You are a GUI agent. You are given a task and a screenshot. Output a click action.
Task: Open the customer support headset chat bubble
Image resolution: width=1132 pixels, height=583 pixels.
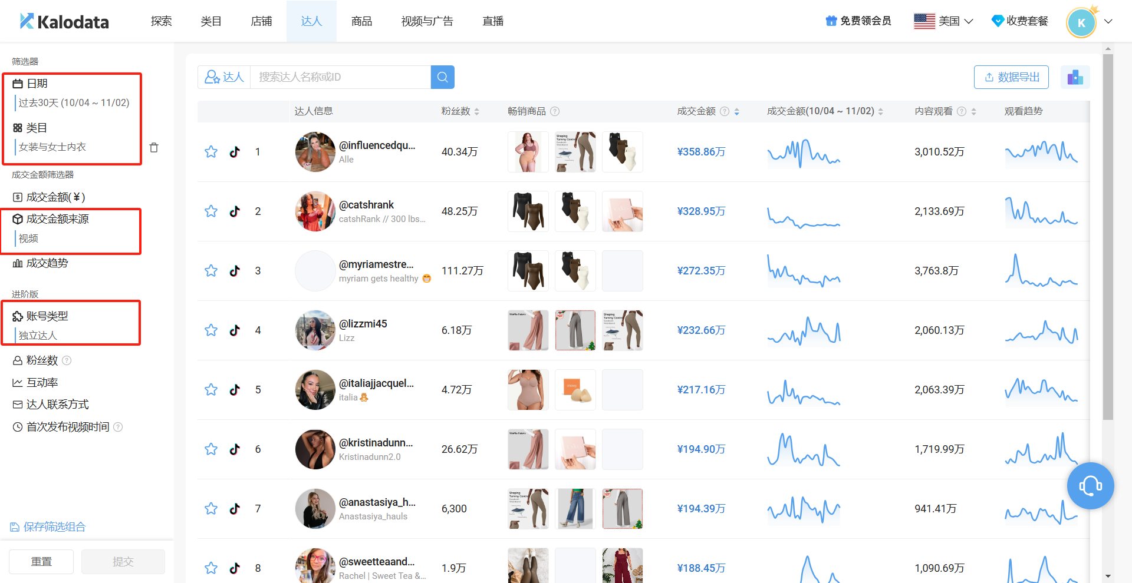tap(1090, 486)
